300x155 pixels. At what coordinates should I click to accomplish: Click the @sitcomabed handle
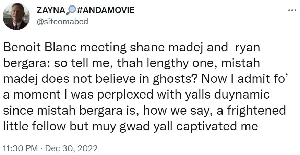click(x=62, y=21)
